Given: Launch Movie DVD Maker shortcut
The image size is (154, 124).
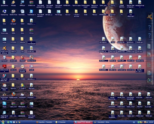Looking at the screenshot, I should (x=4, y=87).
